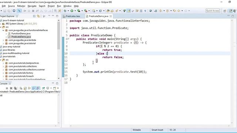Image resolution: width=237 pixels, height=133 pixels.
Task: Toggle Show Whitespace Characters pilcrow icon
Action: 145,11
